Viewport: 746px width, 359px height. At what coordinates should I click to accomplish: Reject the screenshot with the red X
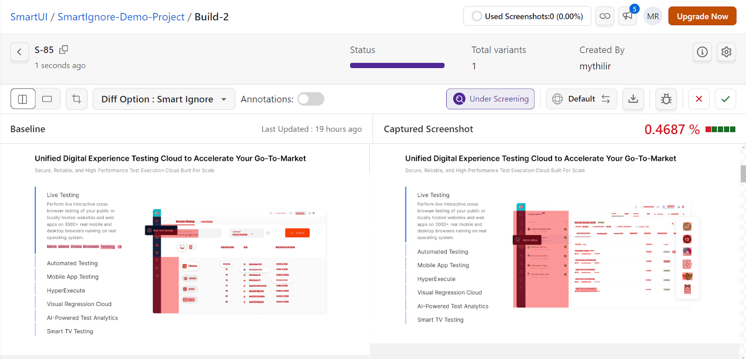pos(699,99)
